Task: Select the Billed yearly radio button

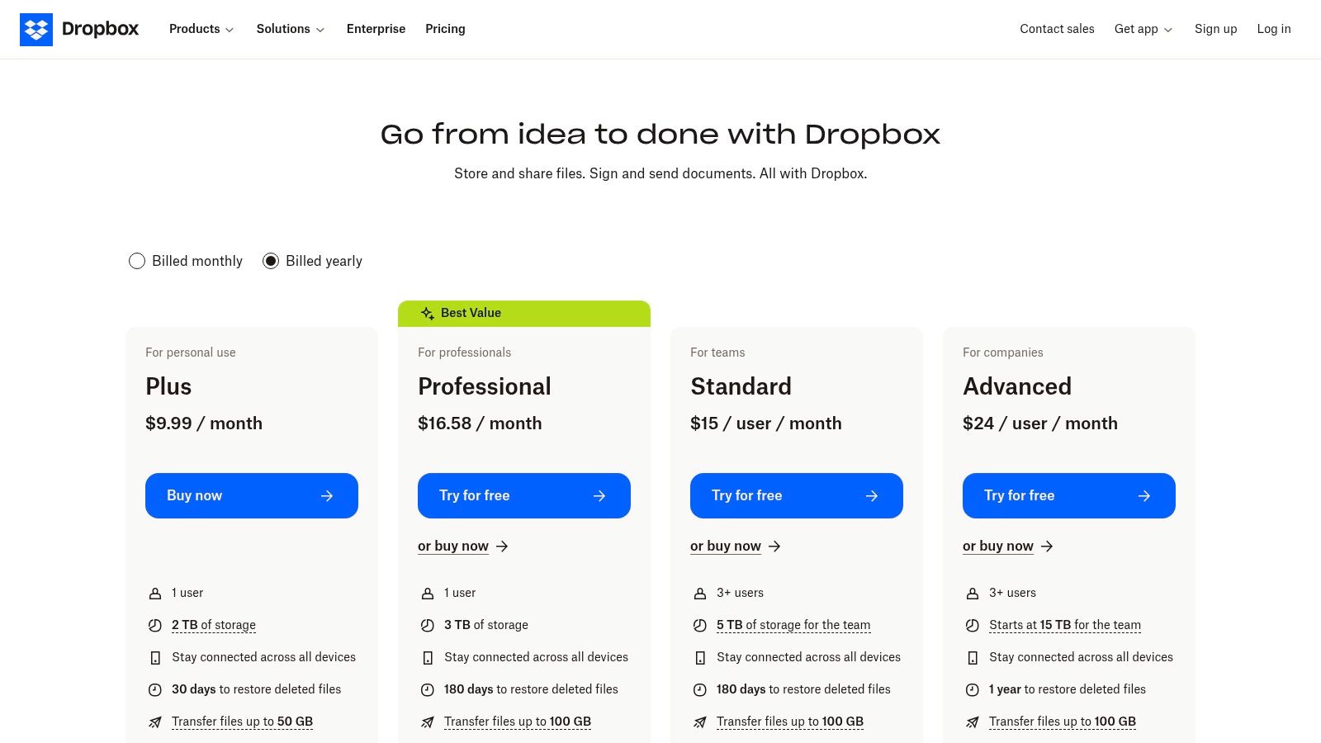Action: pyautogui.click(x=271, y=261)
